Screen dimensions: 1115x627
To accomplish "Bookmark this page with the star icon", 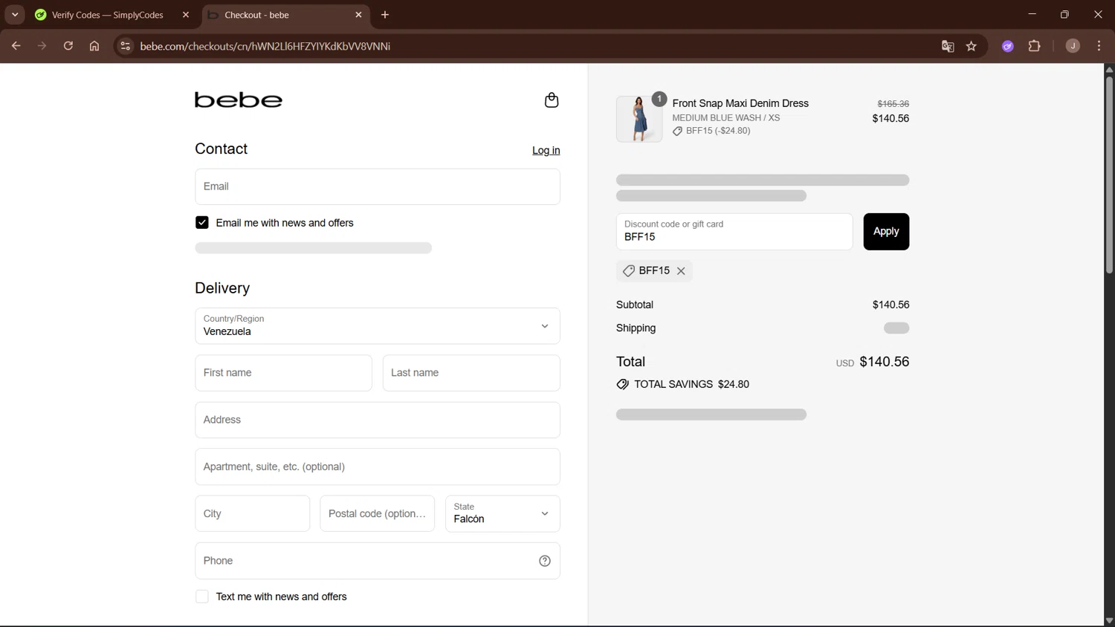I will pyautogui.click(x=972, y=46).
